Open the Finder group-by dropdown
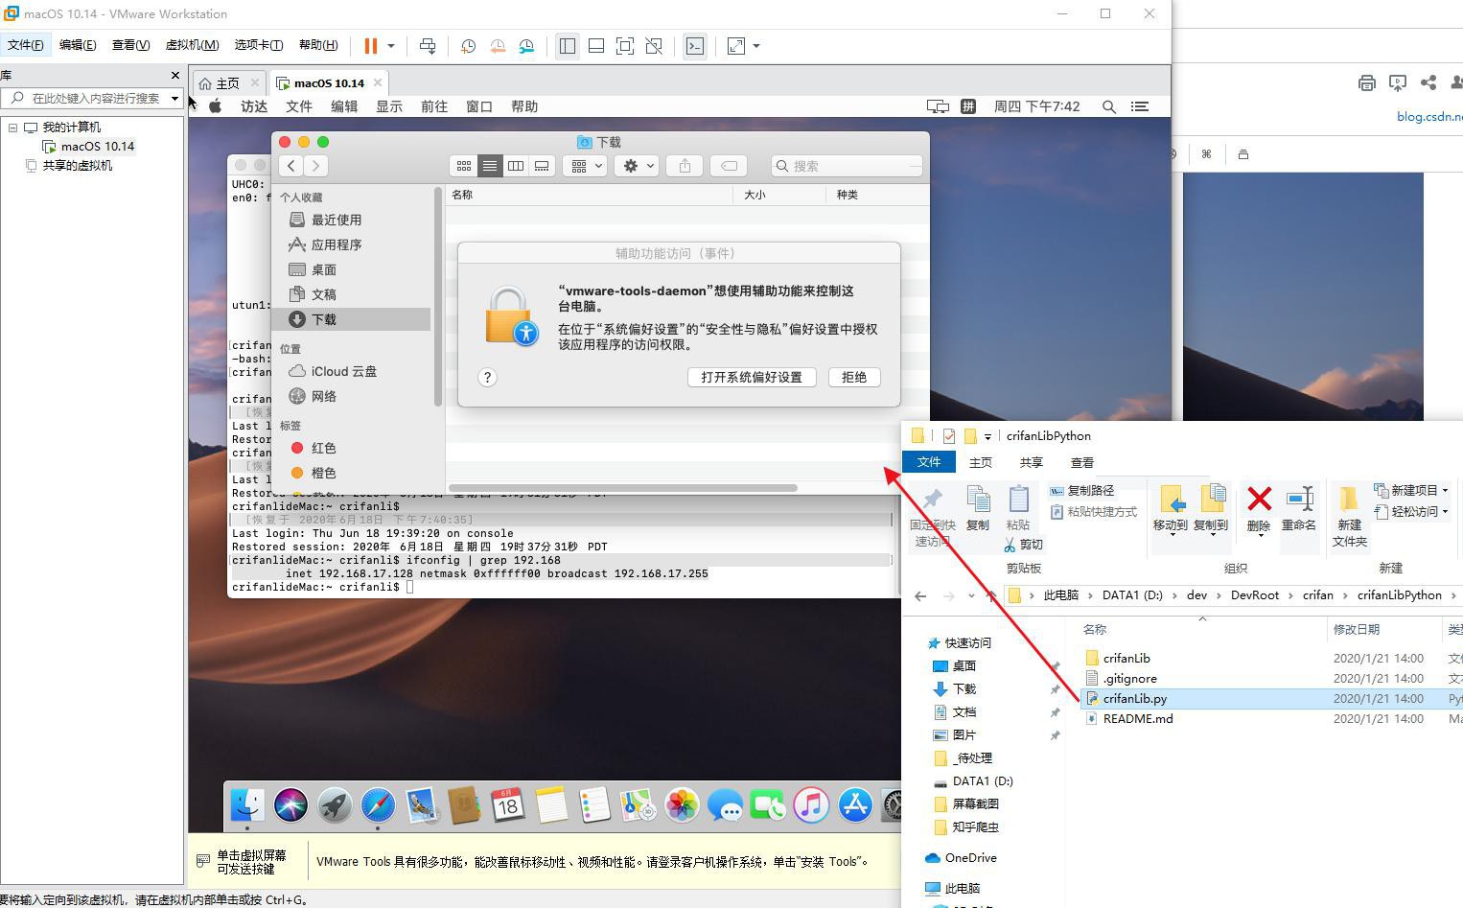The width and height of the screenshot is (1463, 908). (587, 165)
